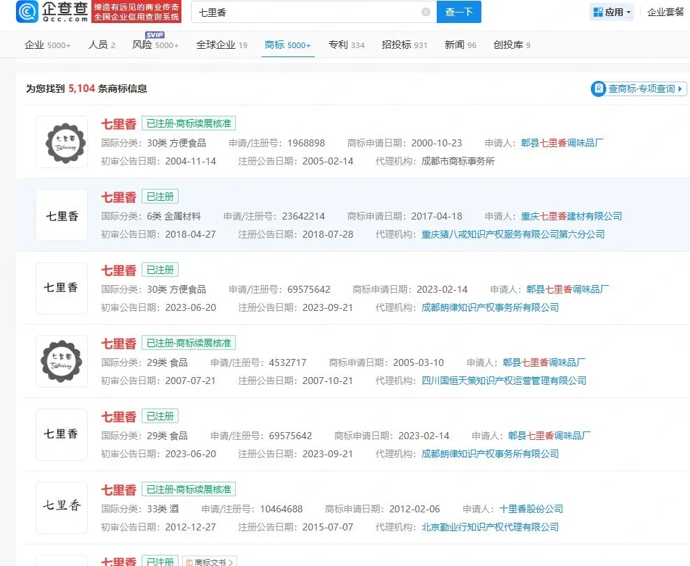Click registration number 10464688

(x=281, y=509)
